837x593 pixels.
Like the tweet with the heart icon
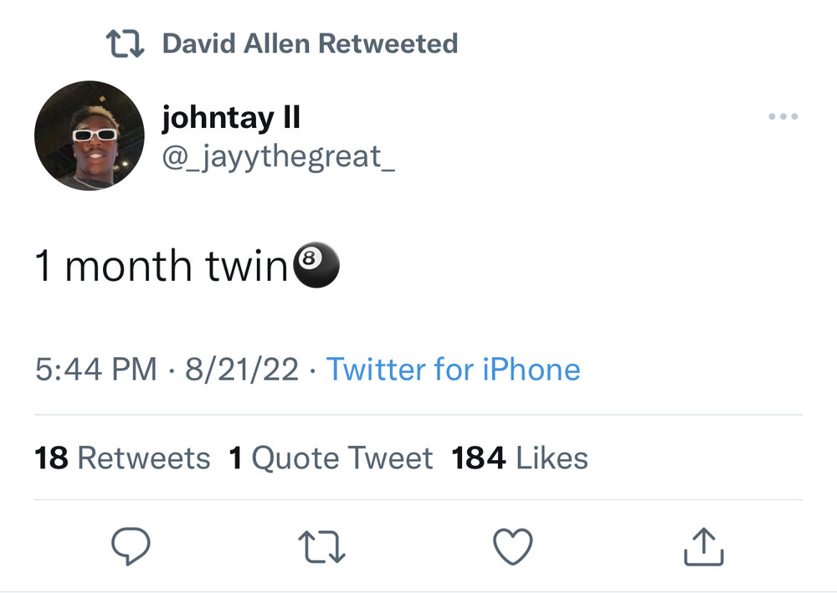(x=512, y=547)
